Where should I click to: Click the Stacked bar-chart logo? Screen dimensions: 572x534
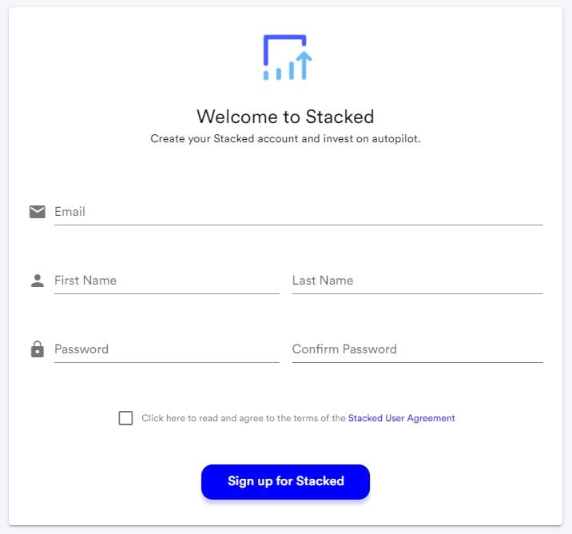287,58
